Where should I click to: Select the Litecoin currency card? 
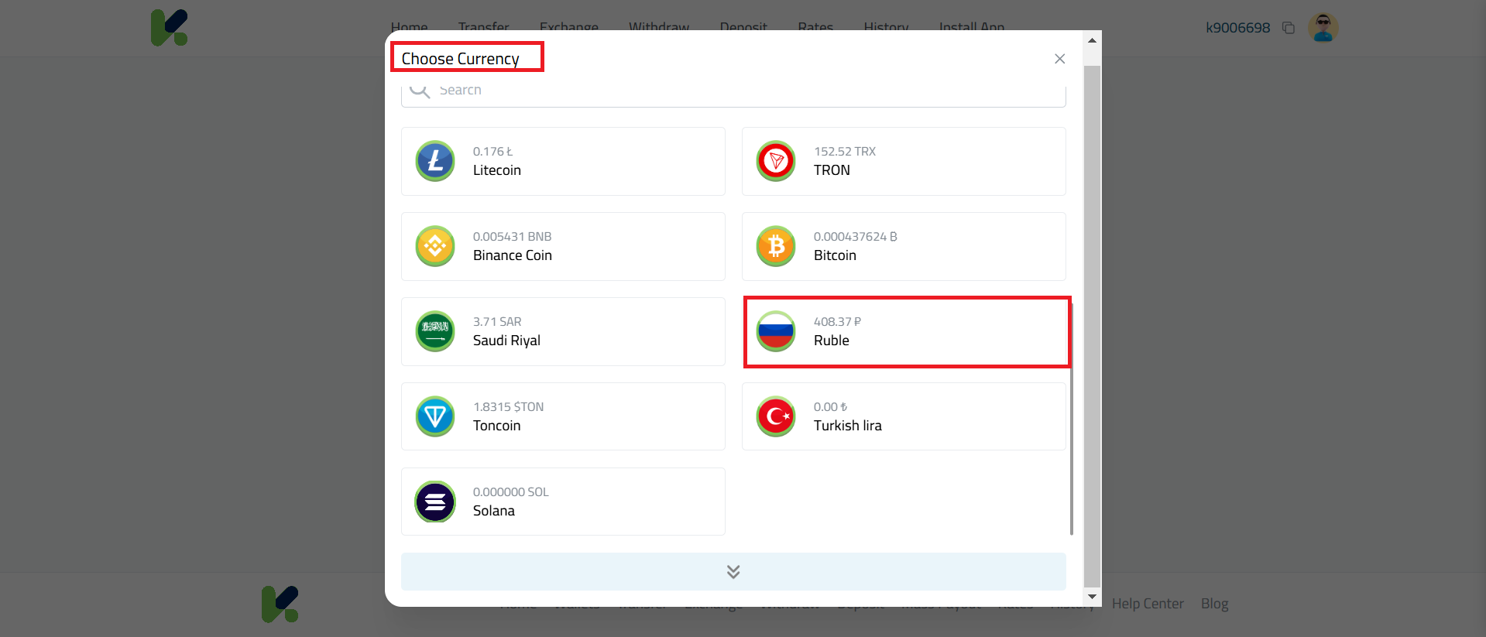563,161
